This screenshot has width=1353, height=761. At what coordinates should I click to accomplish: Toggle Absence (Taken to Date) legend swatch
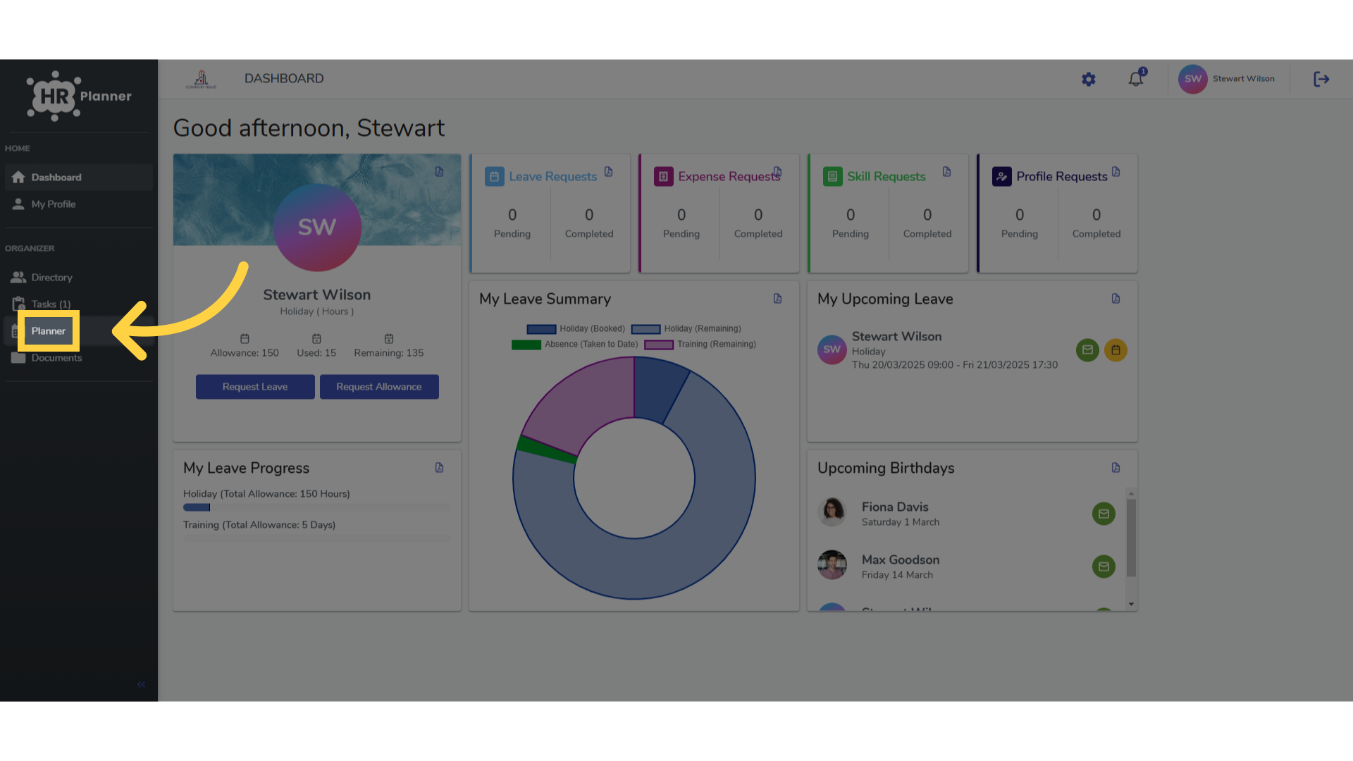526,345
